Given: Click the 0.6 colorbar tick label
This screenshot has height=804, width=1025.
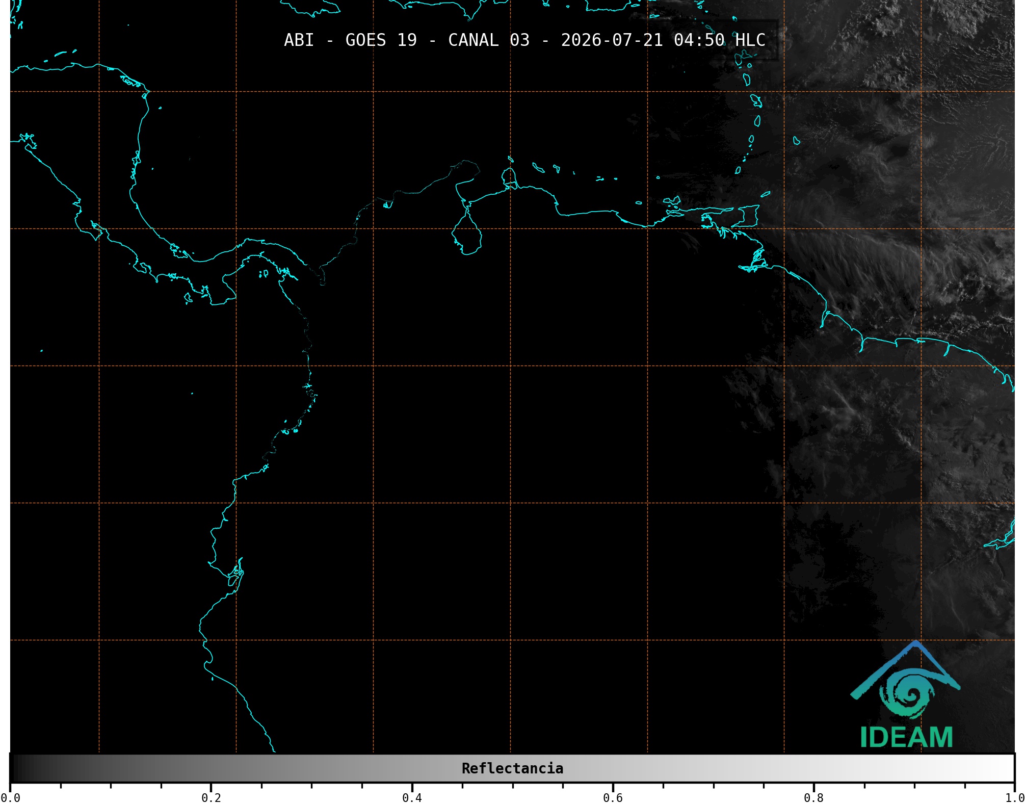Looking at the screenshot, I should pos(613,798).
